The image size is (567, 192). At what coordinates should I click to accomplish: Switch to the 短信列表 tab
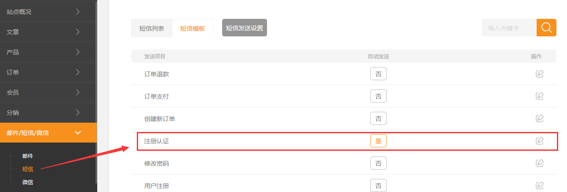click(152, 28)
